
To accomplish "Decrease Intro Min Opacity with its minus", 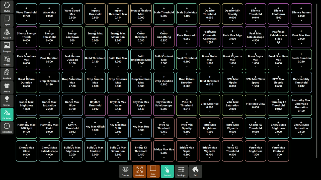I will pos(187,135).
